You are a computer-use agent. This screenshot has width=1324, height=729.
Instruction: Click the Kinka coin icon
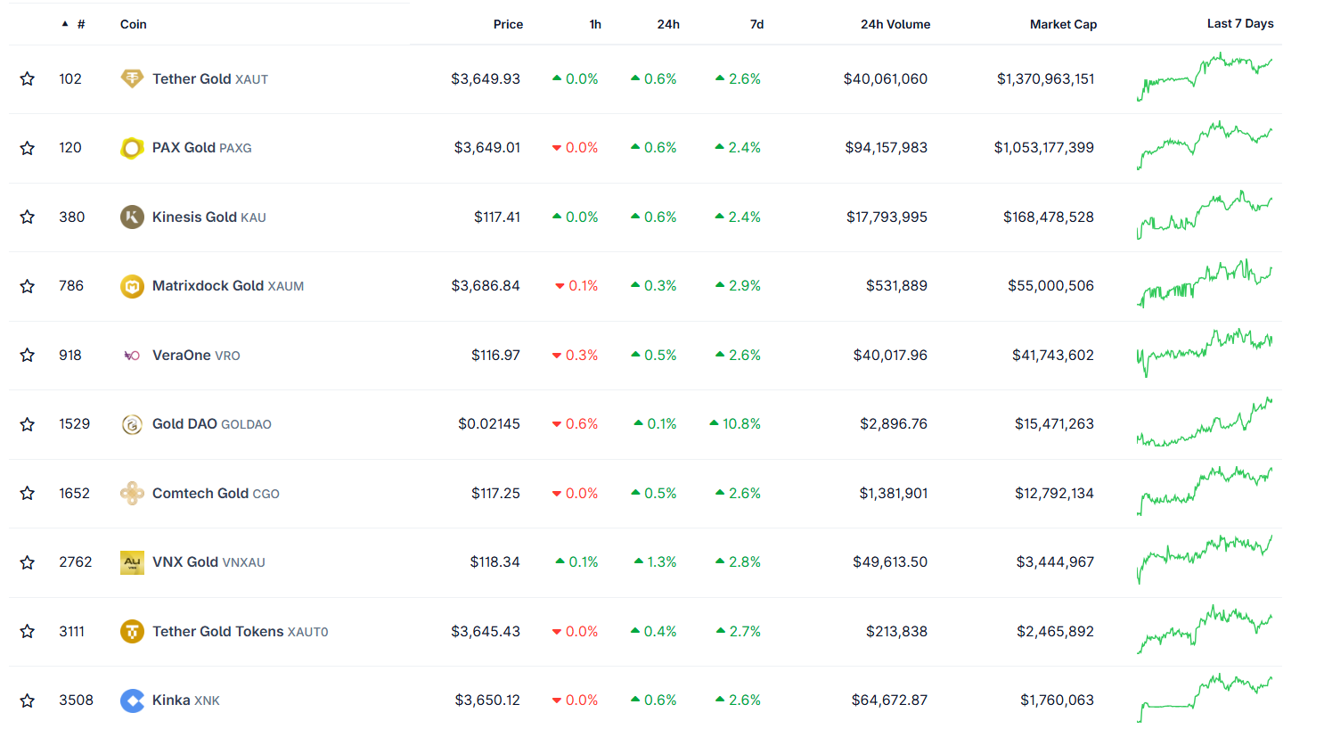tap(132, 700)
